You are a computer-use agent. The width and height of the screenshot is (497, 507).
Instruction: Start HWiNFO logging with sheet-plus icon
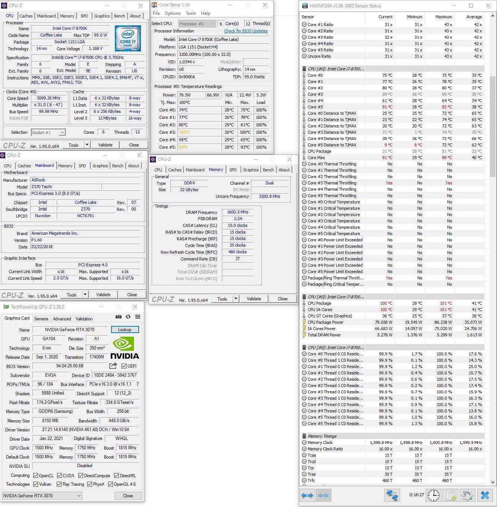[x=451, y=495]
